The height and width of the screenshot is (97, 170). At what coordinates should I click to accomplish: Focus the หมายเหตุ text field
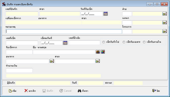64,31
